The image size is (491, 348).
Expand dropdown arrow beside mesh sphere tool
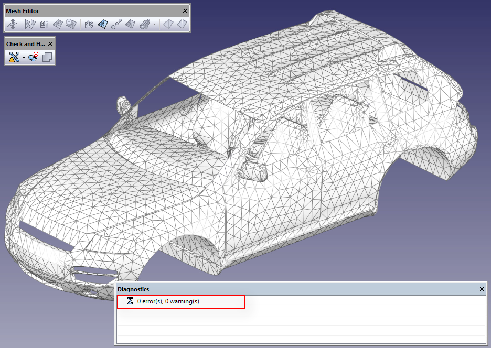[154, 25]
